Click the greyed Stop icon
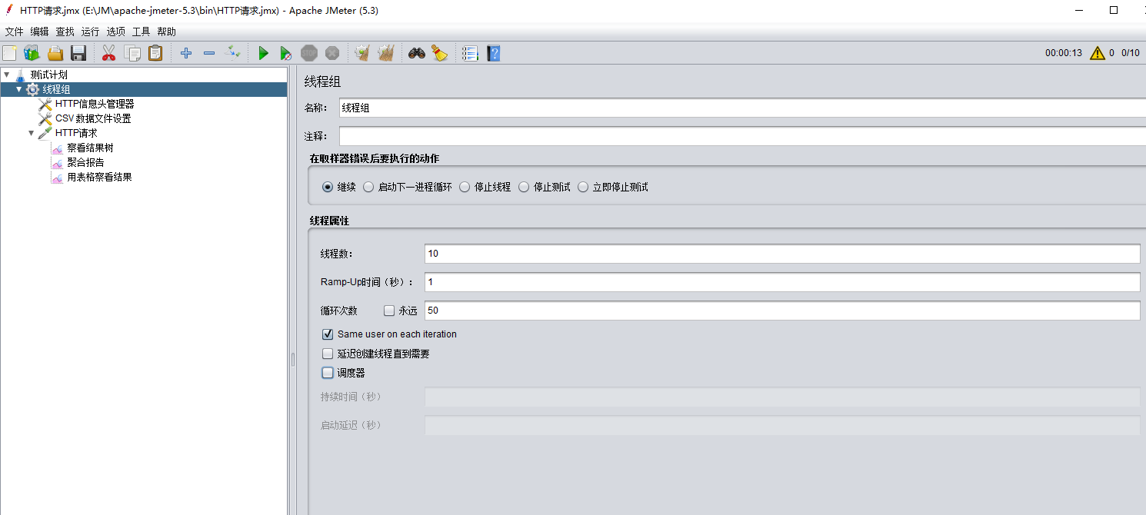This screenshot has height=515, width=1146. tap(309, 53)
